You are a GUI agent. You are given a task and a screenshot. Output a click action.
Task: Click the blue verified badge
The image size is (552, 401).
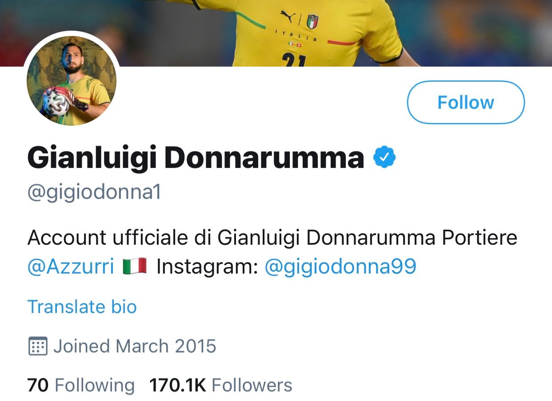tap(384, 158)
